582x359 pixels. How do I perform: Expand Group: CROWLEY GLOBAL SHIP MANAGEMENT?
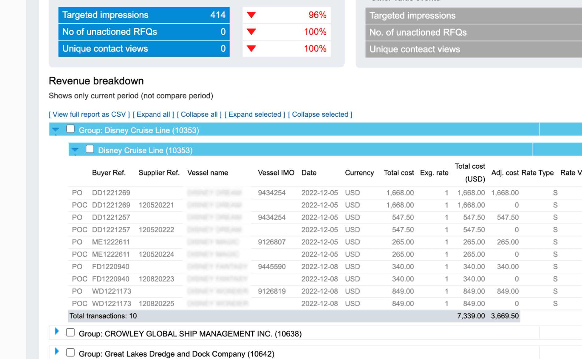tap(57, 331)
